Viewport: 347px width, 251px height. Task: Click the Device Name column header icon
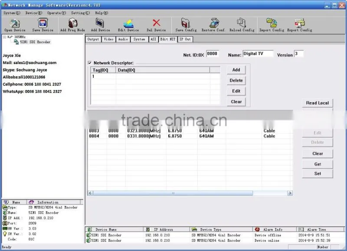click(90, 229)
